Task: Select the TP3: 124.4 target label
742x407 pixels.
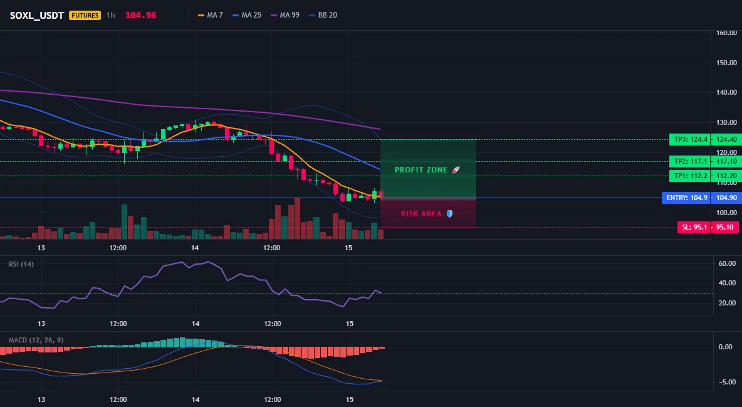Action: 689,139
